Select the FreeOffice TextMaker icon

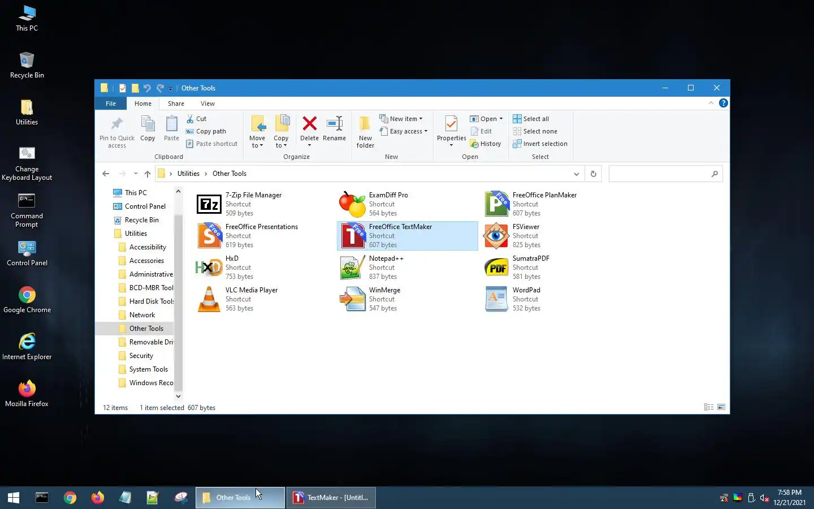pos(352,236)
